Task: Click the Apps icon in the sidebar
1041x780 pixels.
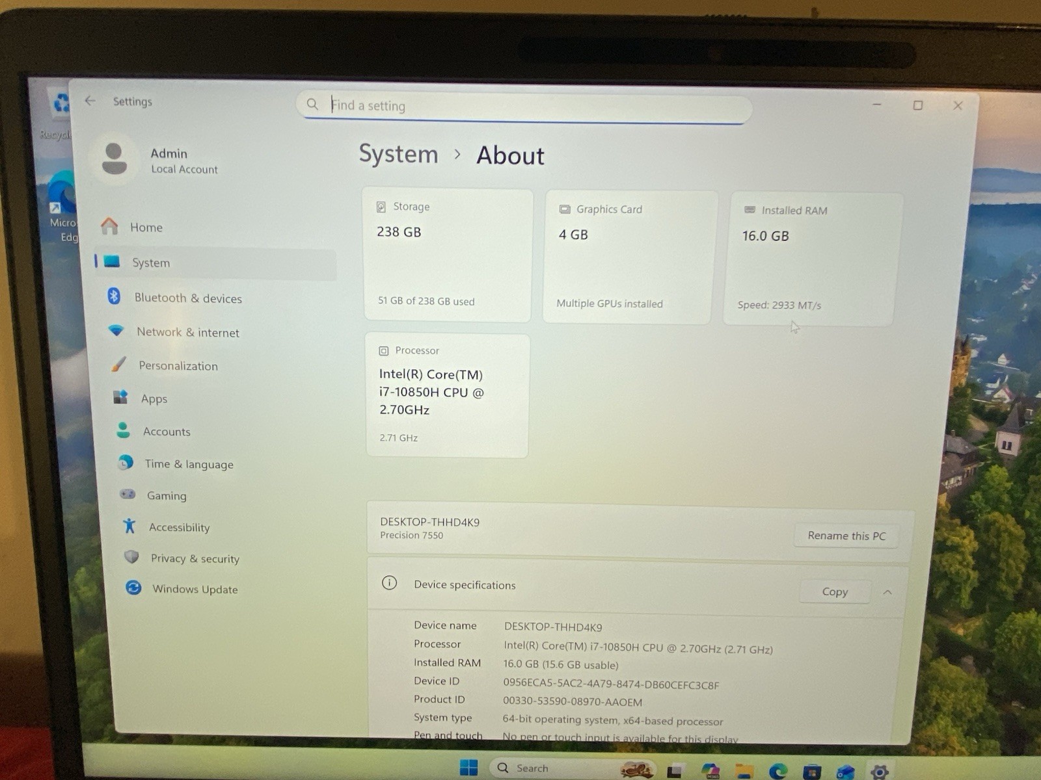Action: pos(120,397)
